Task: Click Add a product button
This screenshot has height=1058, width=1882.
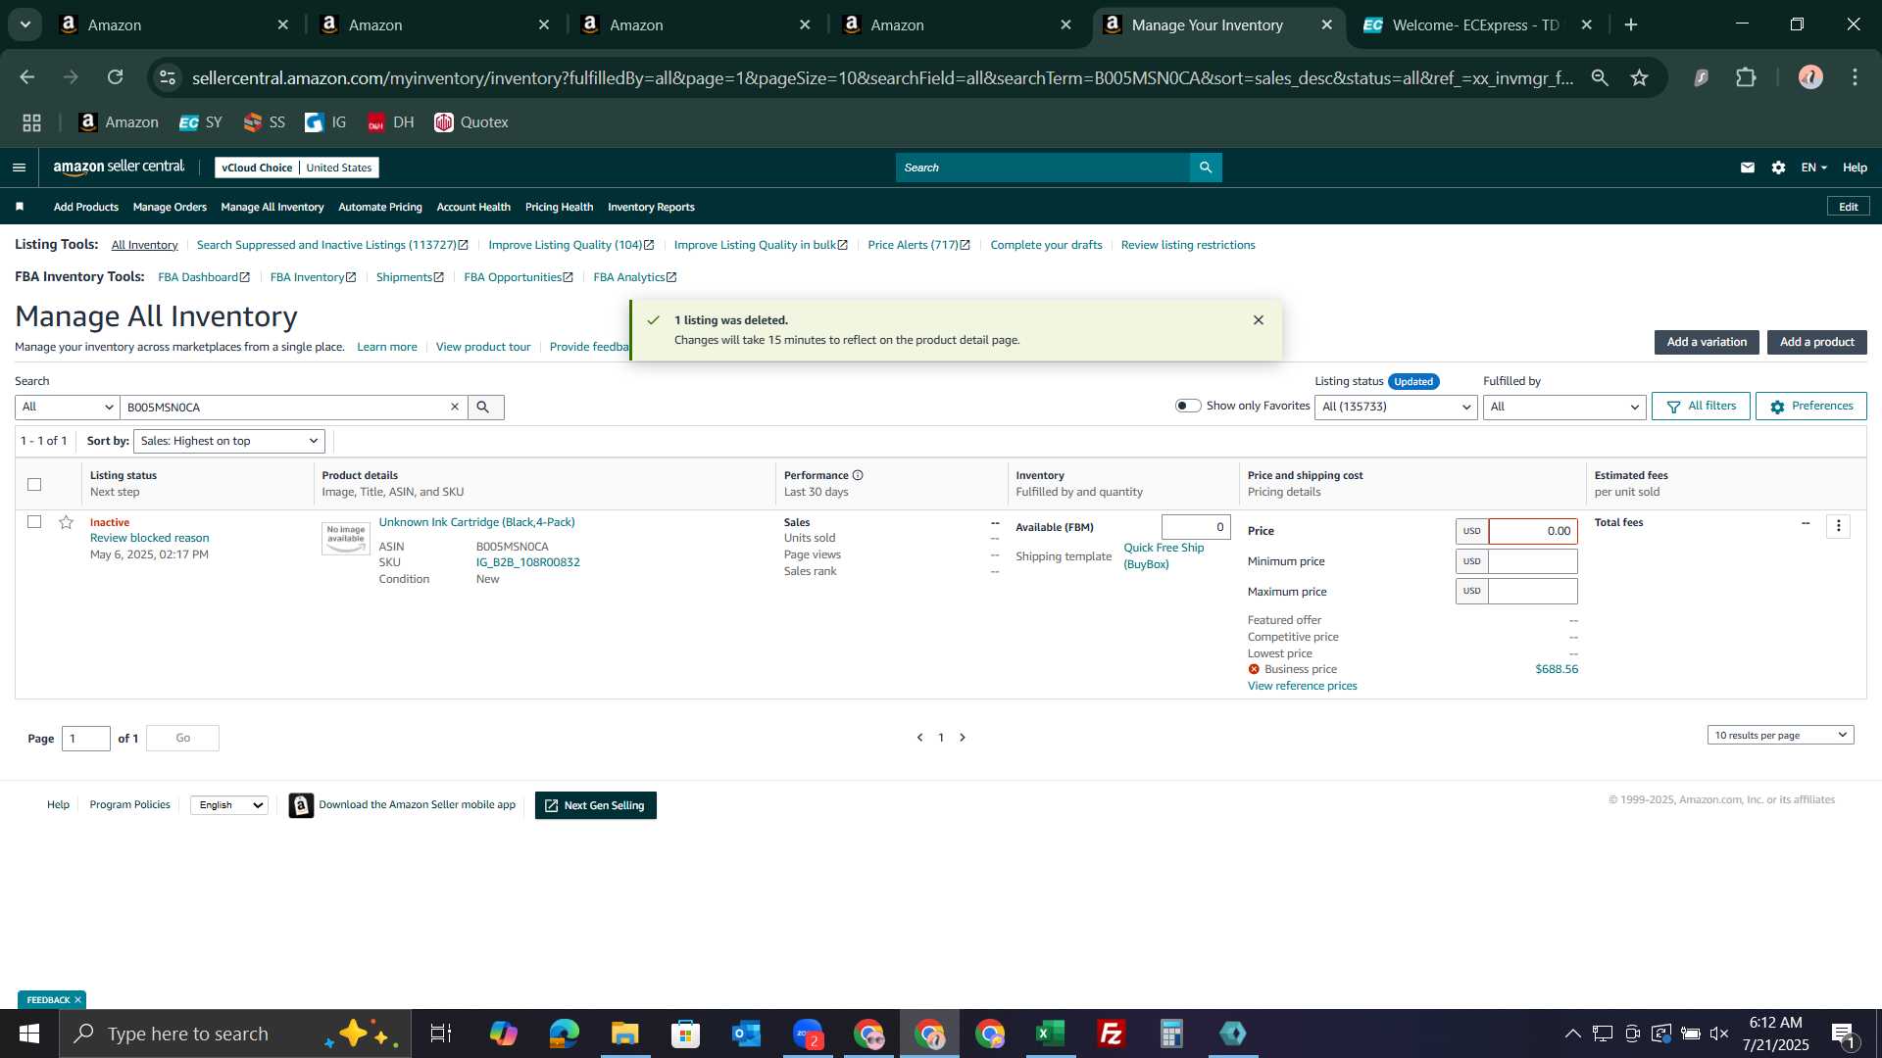Action: click(1816, 342)
